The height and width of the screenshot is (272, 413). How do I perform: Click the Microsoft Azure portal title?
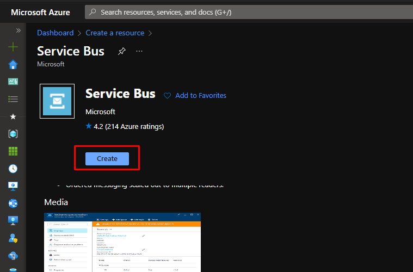[x=40, y=12]
